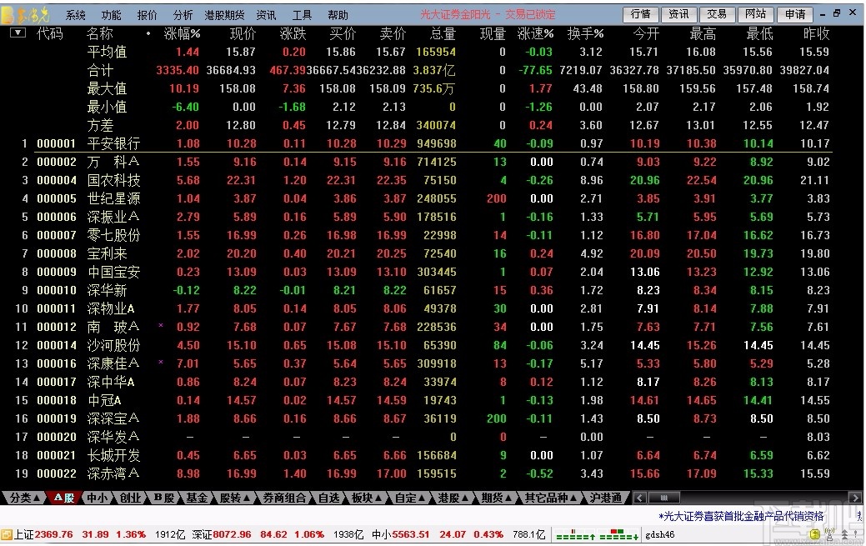This screenshot has height=546, width=866.
Task: Click the yellow status icon near tray
Action: pos(814,534)
